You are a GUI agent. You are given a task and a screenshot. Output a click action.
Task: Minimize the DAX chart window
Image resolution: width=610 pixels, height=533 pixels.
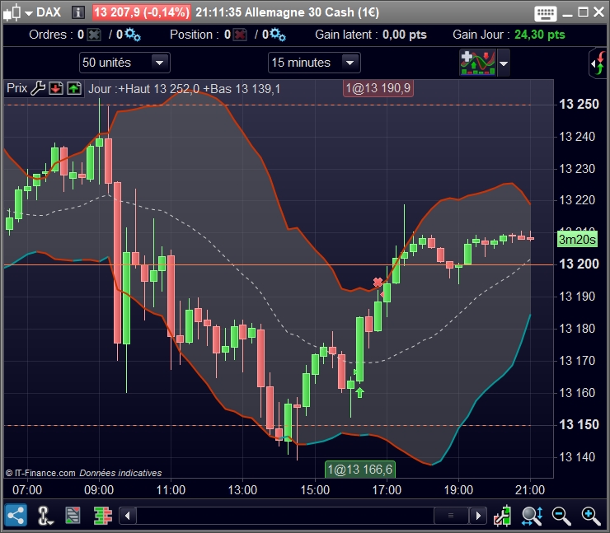tap(568, 14)
